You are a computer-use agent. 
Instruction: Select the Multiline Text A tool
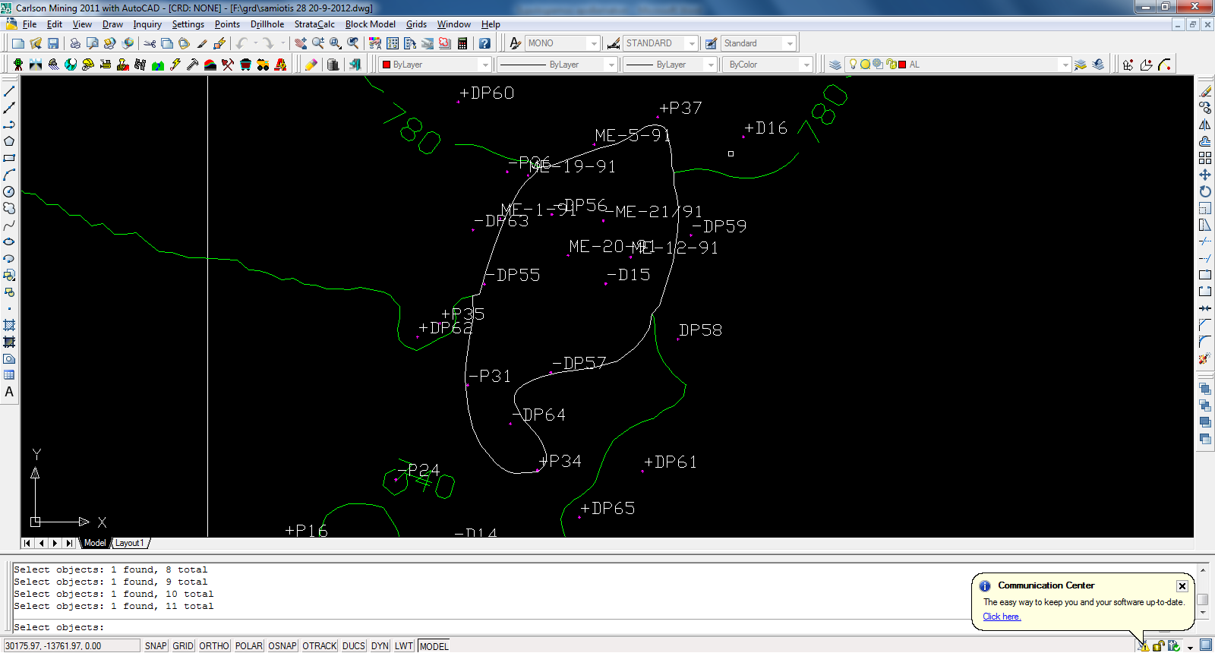tap(9, 392)
